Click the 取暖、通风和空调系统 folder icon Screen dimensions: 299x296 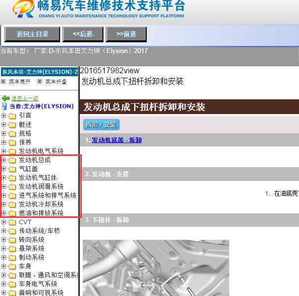[12, 275]
